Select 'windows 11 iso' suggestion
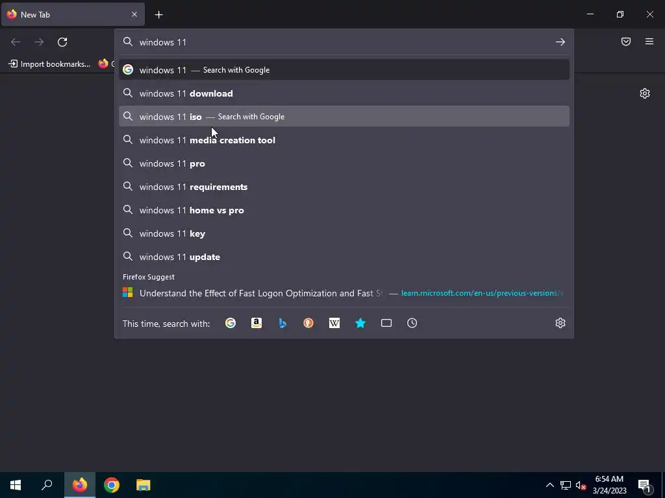Image resolution: width=665 pixels, height=498 pixels. 344,117
